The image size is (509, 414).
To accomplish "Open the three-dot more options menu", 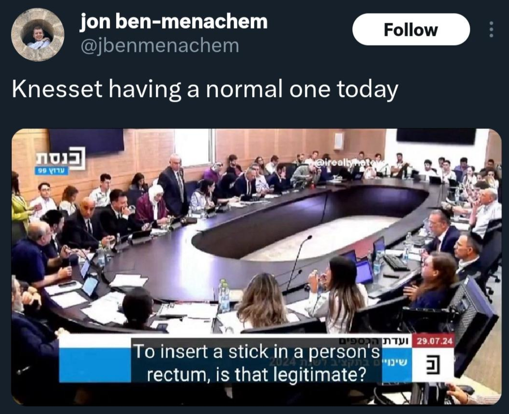I will [491, 29].
